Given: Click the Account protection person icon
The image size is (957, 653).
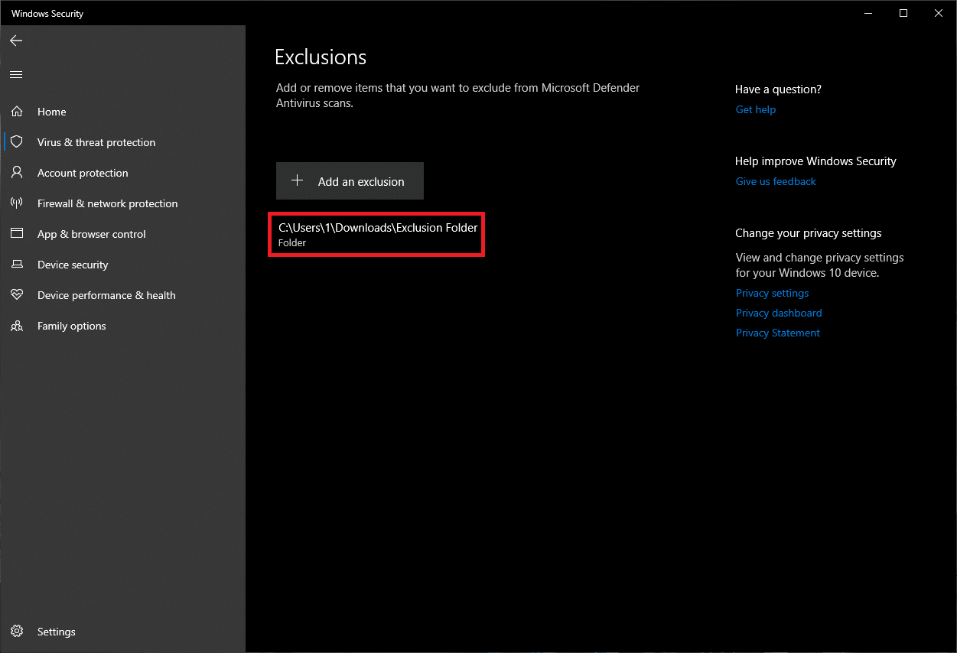Looking at the screenshot, I should click(17, 173).
